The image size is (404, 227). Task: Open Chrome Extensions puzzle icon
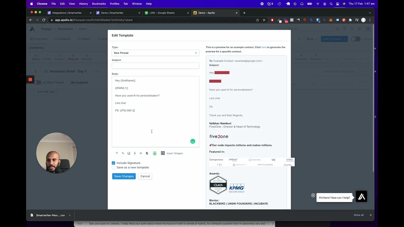pyautogui.click(x=350, y=20)
